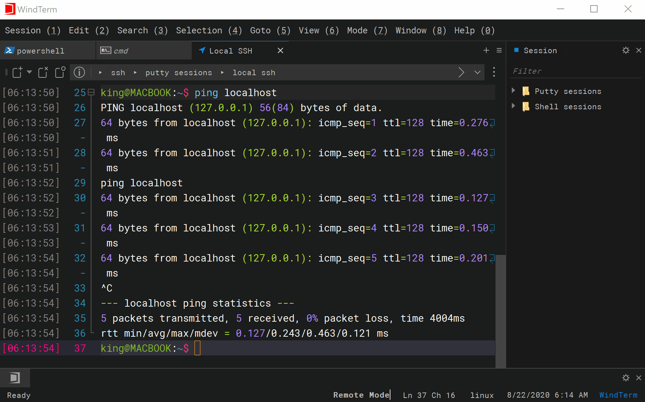Open the Help menu
645x402 pixels.
pyautogui.click(x=475, y=30)
